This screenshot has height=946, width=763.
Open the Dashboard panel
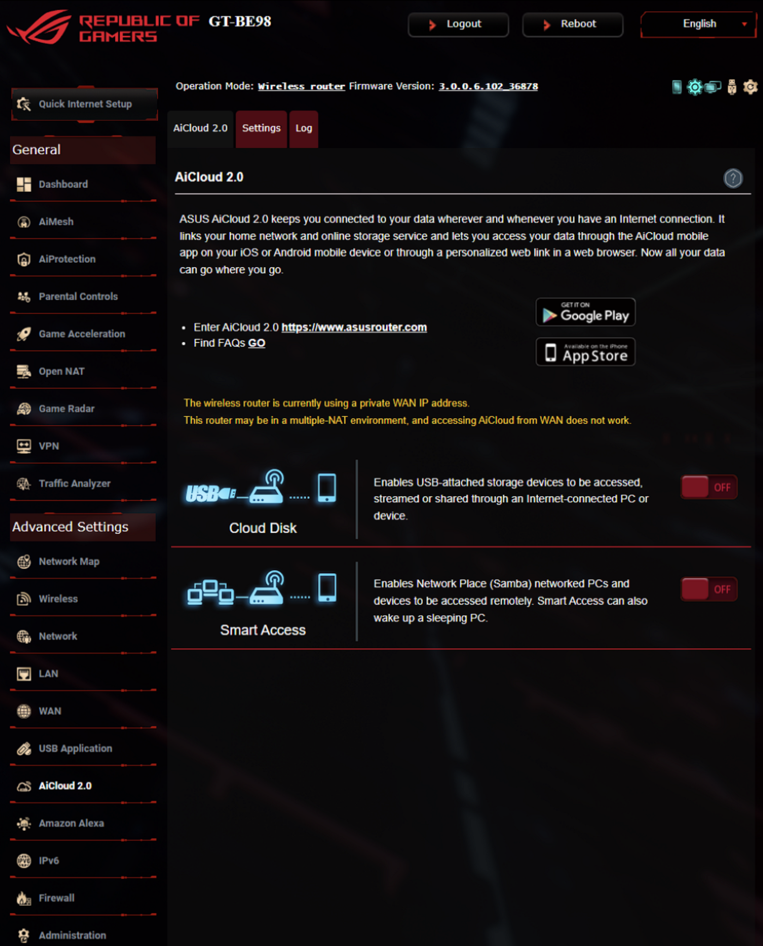click(x=63, y=184)
